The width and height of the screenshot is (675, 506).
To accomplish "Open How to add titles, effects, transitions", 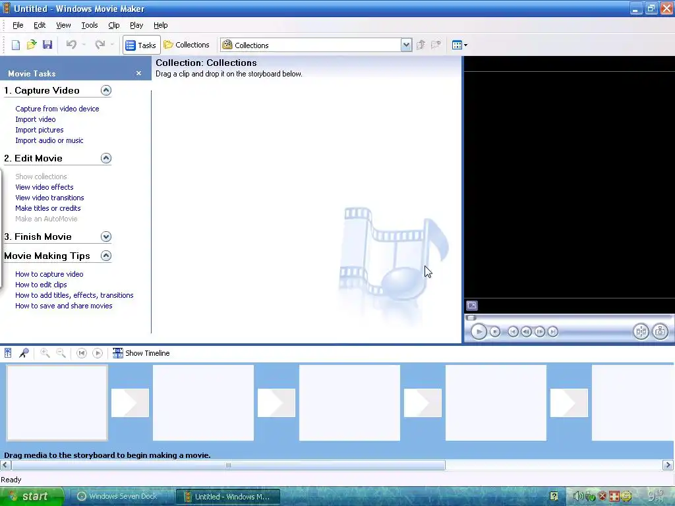I will [x=74, y=295].
